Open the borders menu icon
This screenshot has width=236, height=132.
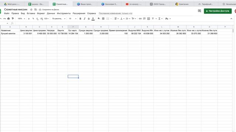103,19
